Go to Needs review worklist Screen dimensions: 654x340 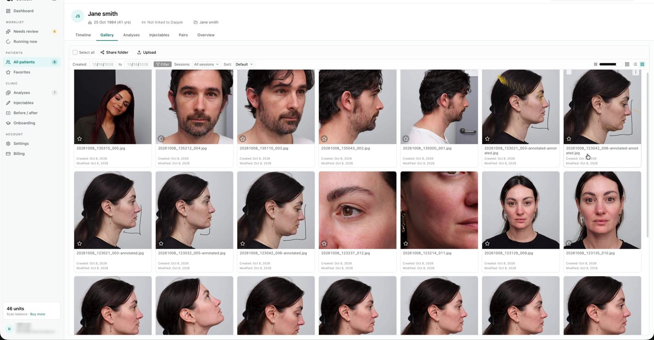point(26,32)
